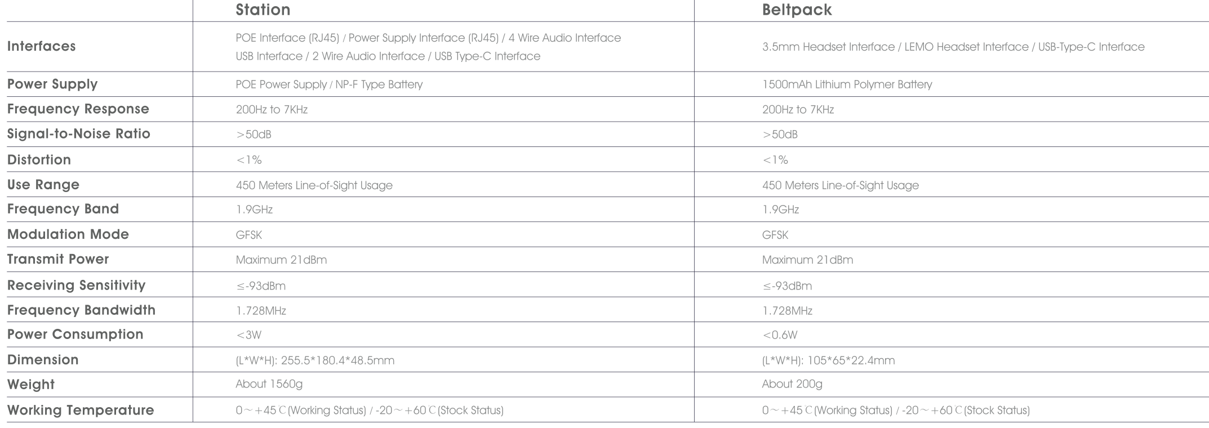Click the Beltpack column header
Image resolution: width=1209 pixels, height=428 pixels.
click(797, 10)
